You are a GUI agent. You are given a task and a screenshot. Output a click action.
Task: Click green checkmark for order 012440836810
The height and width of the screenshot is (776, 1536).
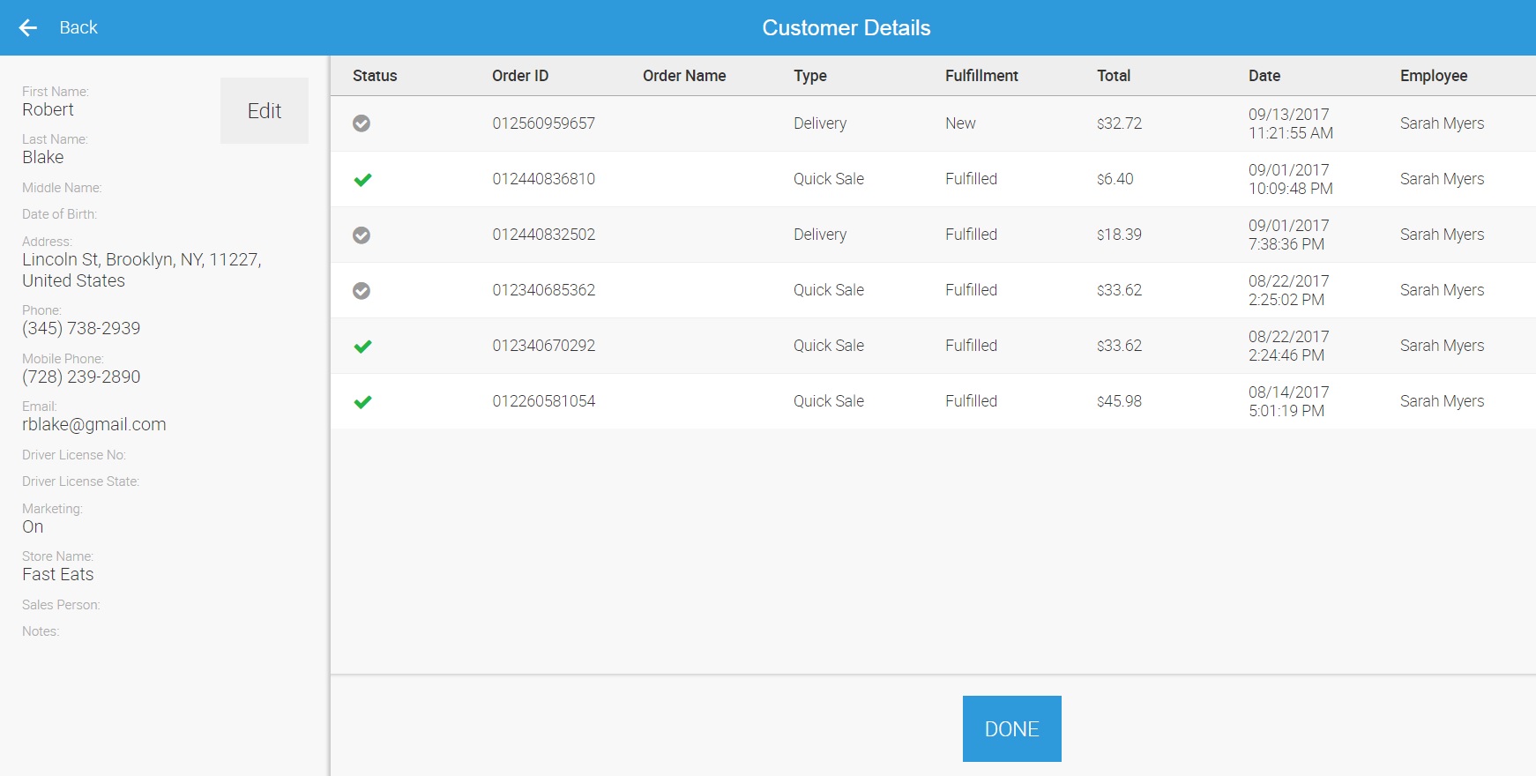pos(362,180)
